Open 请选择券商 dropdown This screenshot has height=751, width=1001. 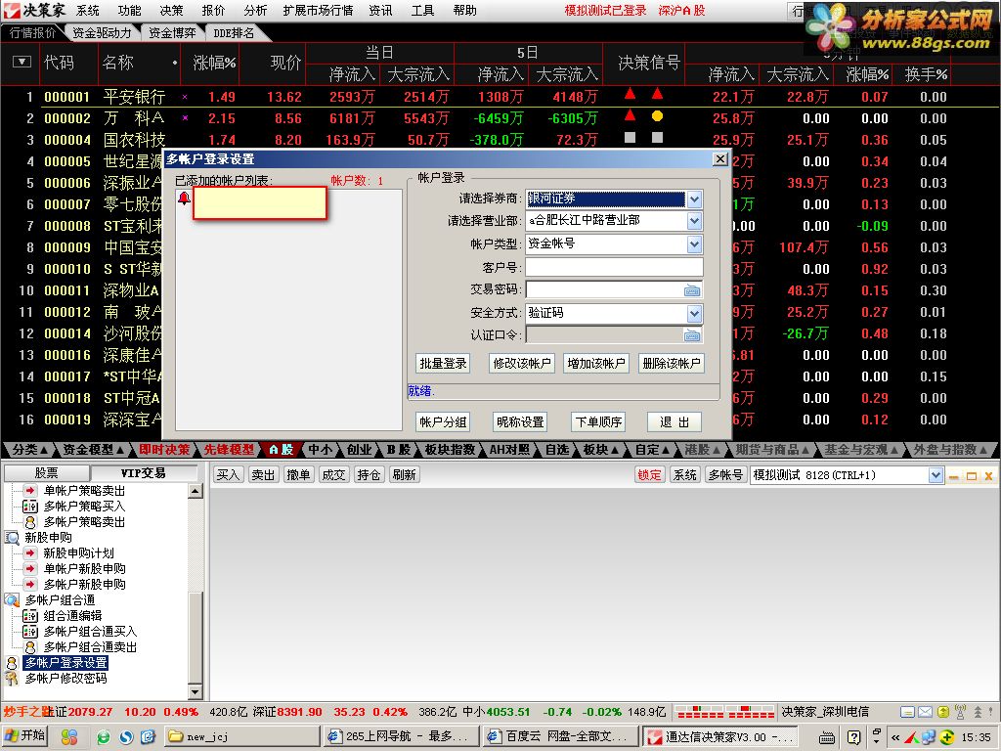(x=695, y=199)
